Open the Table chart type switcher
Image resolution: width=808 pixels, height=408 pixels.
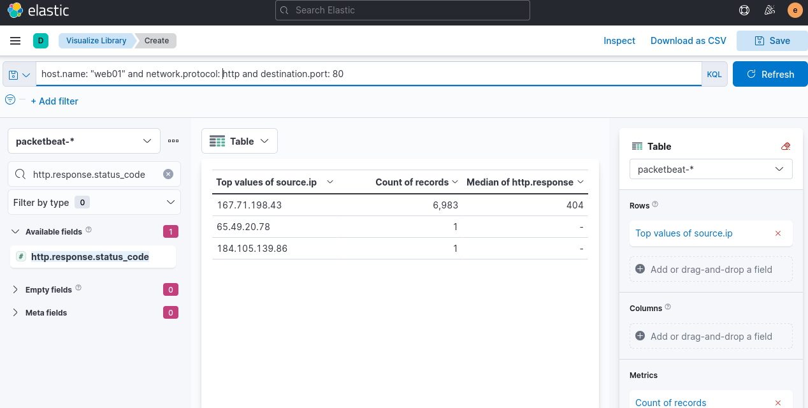(x=240, y=142)
